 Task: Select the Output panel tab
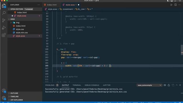(x=65, y=85)
